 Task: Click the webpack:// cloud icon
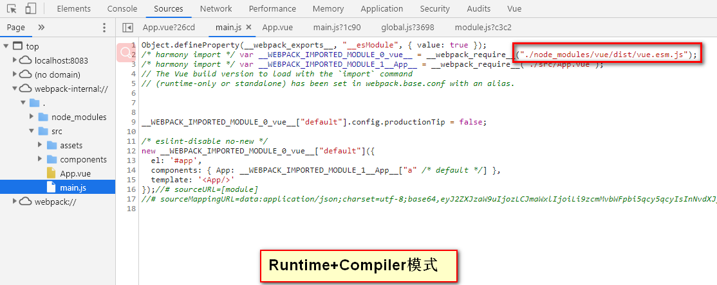(x=26, y=201)
